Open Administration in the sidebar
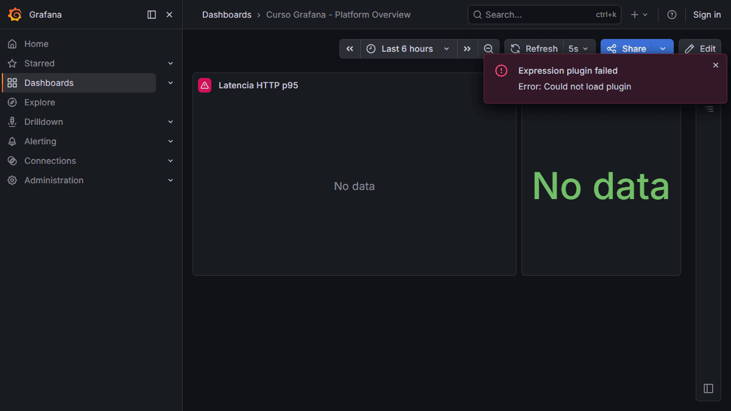 [54, 180]
